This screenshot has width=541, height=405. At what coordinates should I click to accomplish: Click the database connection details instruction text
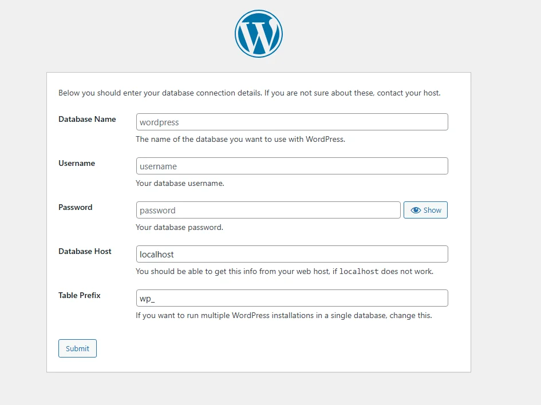coord(249,93)
